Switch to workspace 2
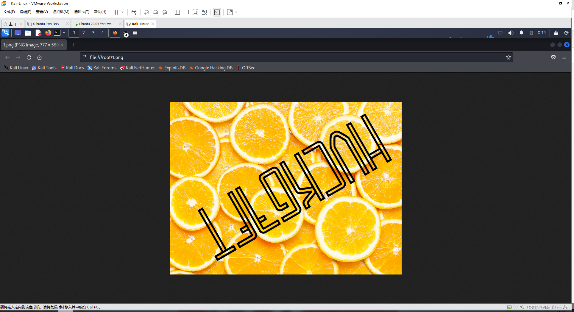The image size is (574, 312). click(x=84, y=33)
